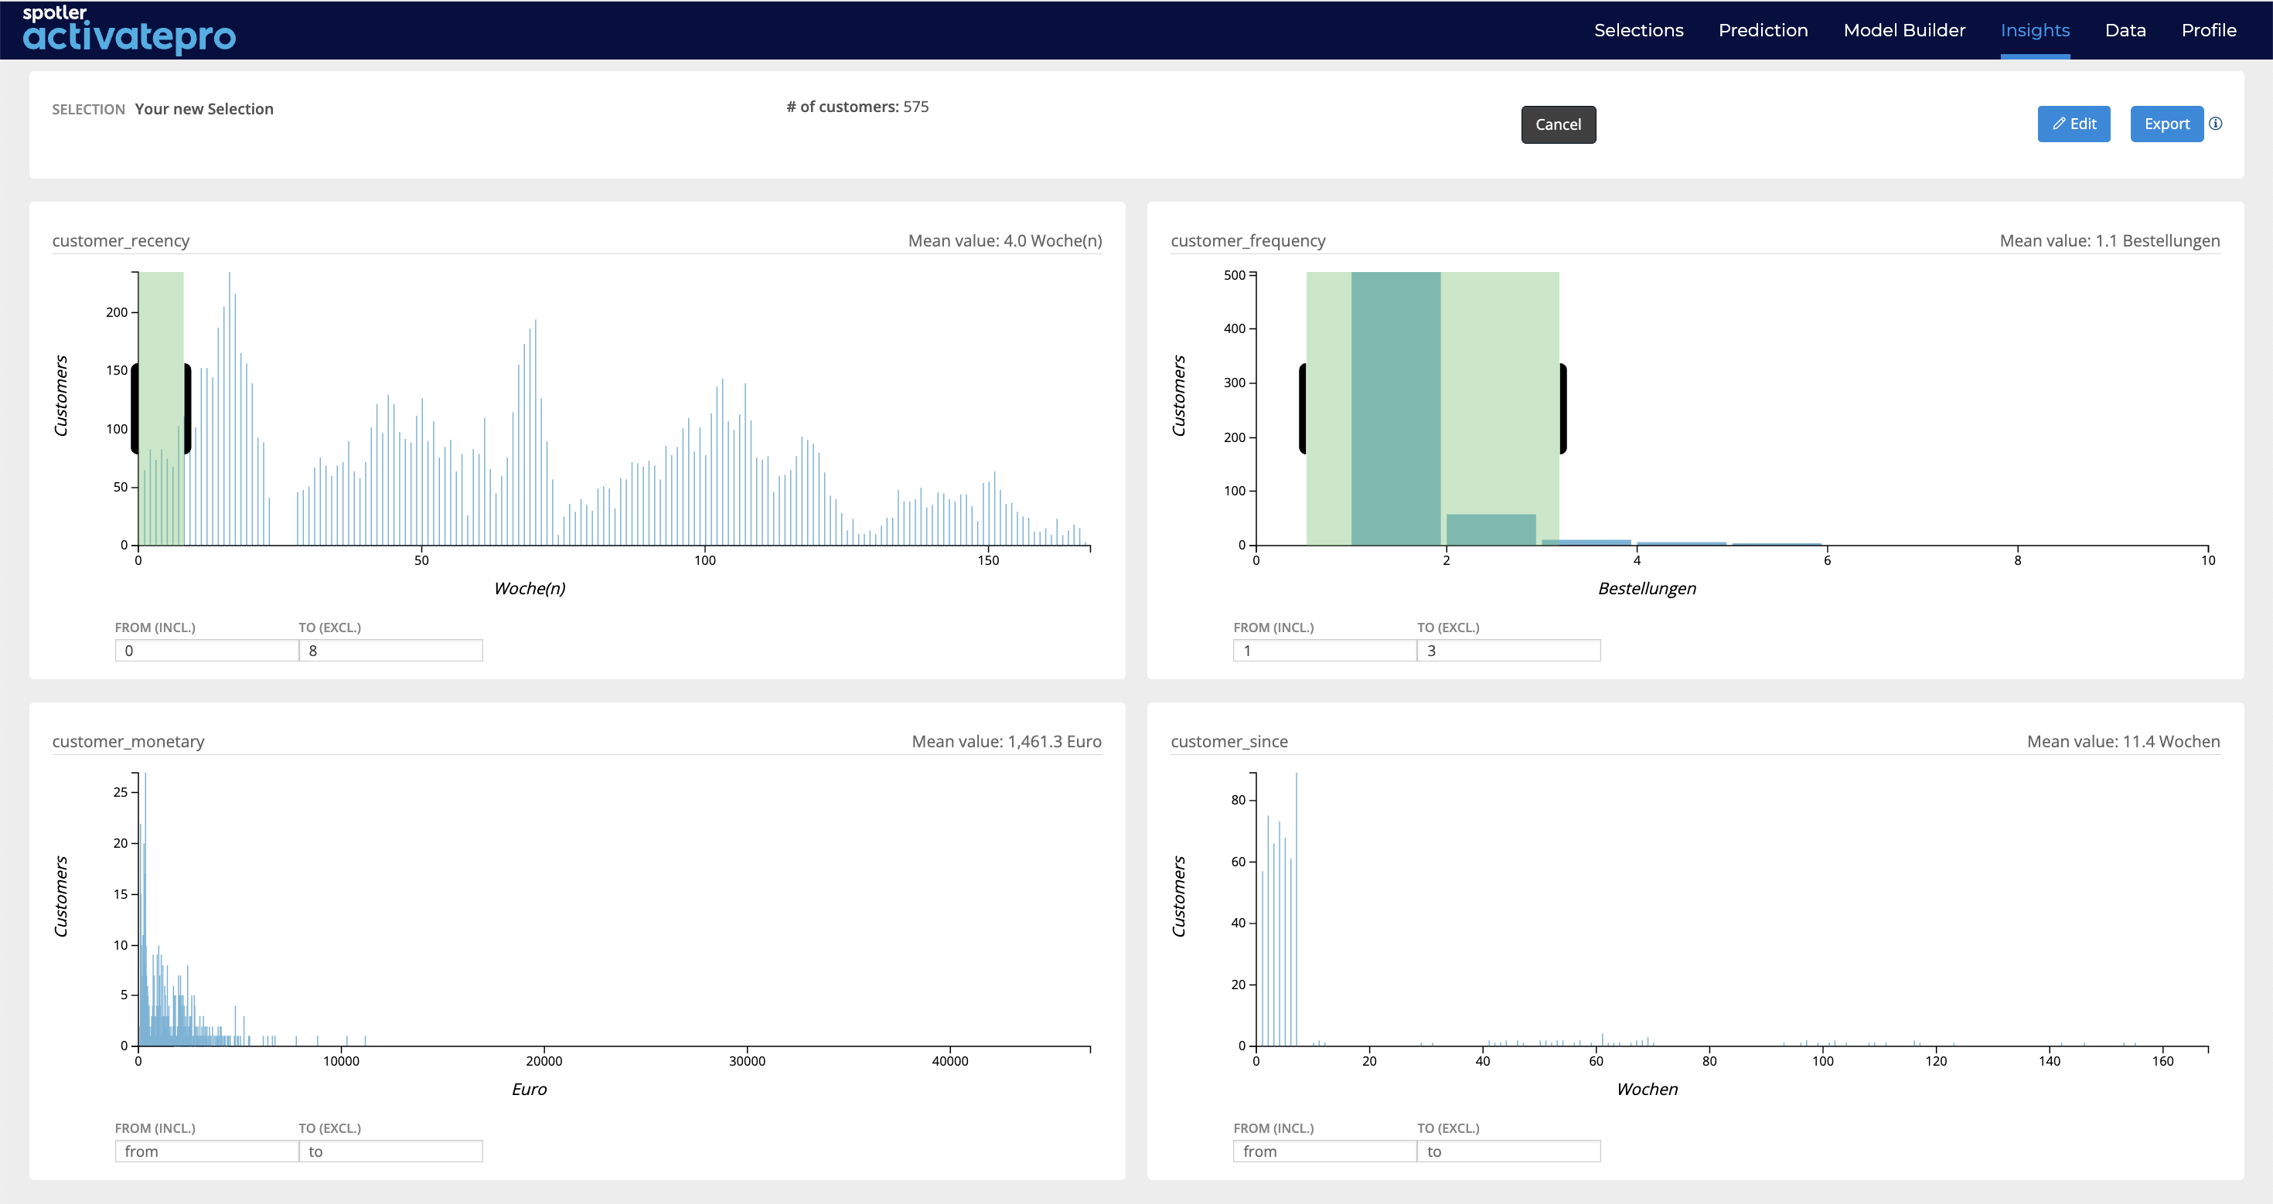The width and height of the screenshot is (2273, 1204).
Task: Switch to Model Builder
Action: (1904, 30)
